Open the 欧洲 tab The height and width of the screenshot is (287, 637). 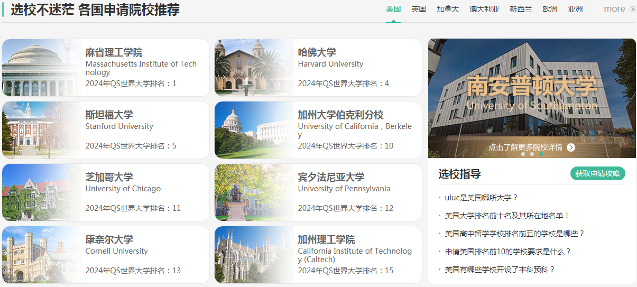tap(550, 9)
